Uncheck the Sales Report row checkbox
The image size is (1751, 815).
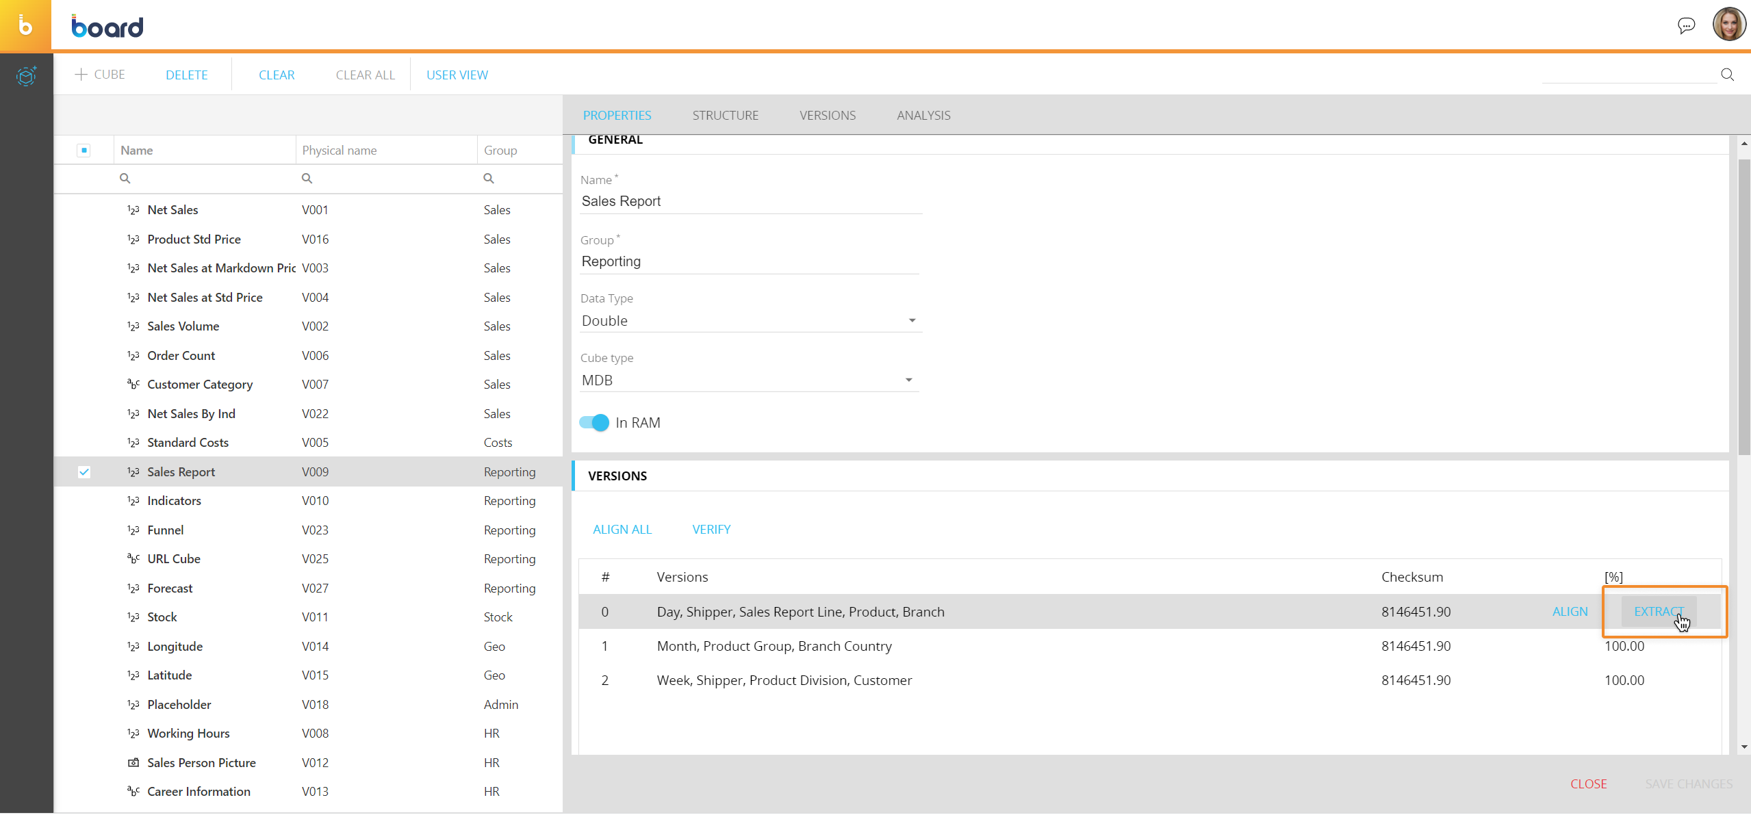[x=84, y=472]
